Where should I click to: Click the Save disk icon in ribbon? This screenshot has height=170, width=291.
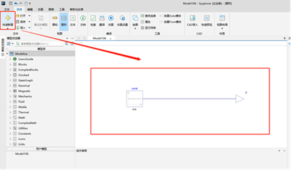point(17,22)
